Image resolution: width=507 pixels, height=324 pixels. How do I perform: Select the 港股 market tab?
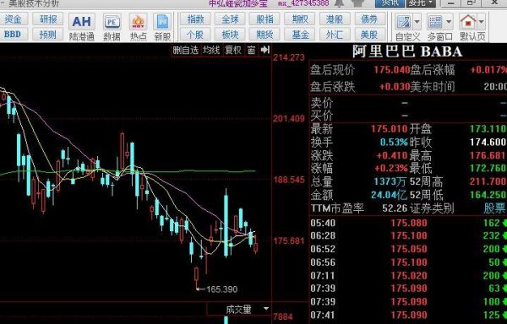coord(335,19)
